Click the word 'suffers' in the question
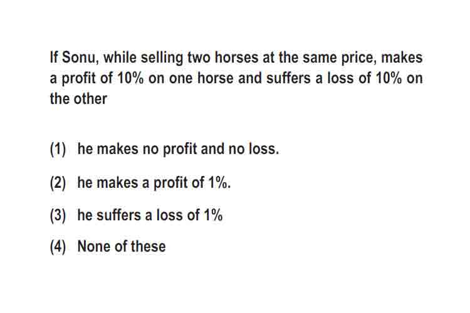The image size is (470, 313). tap(288, 78)
